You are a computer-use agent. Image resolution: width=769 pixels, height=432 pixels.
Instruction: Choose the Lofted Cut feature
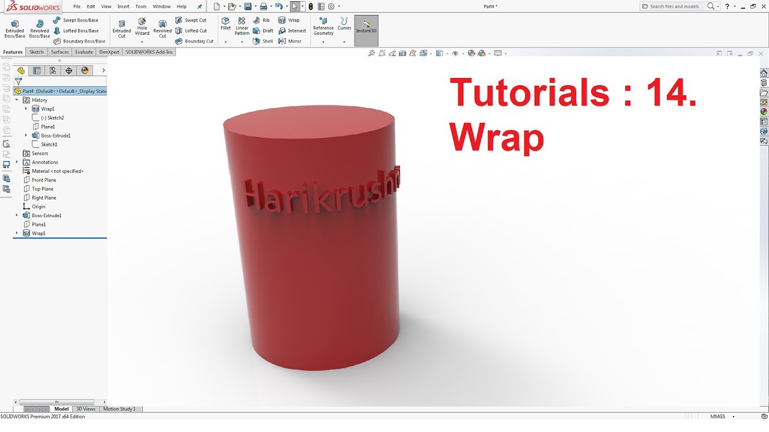coord(191,31)
